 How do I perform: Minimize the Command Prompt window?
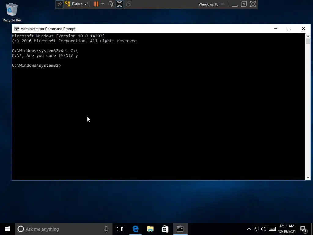pyautogui.click(x=276, y=28)
